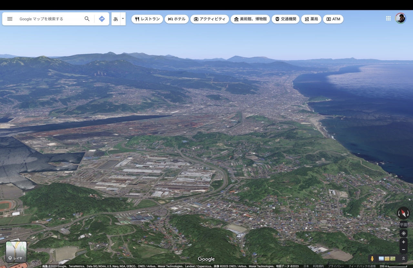Filter by ホテル chip
This screenshot has height=268, width=413.
(177, 19)
